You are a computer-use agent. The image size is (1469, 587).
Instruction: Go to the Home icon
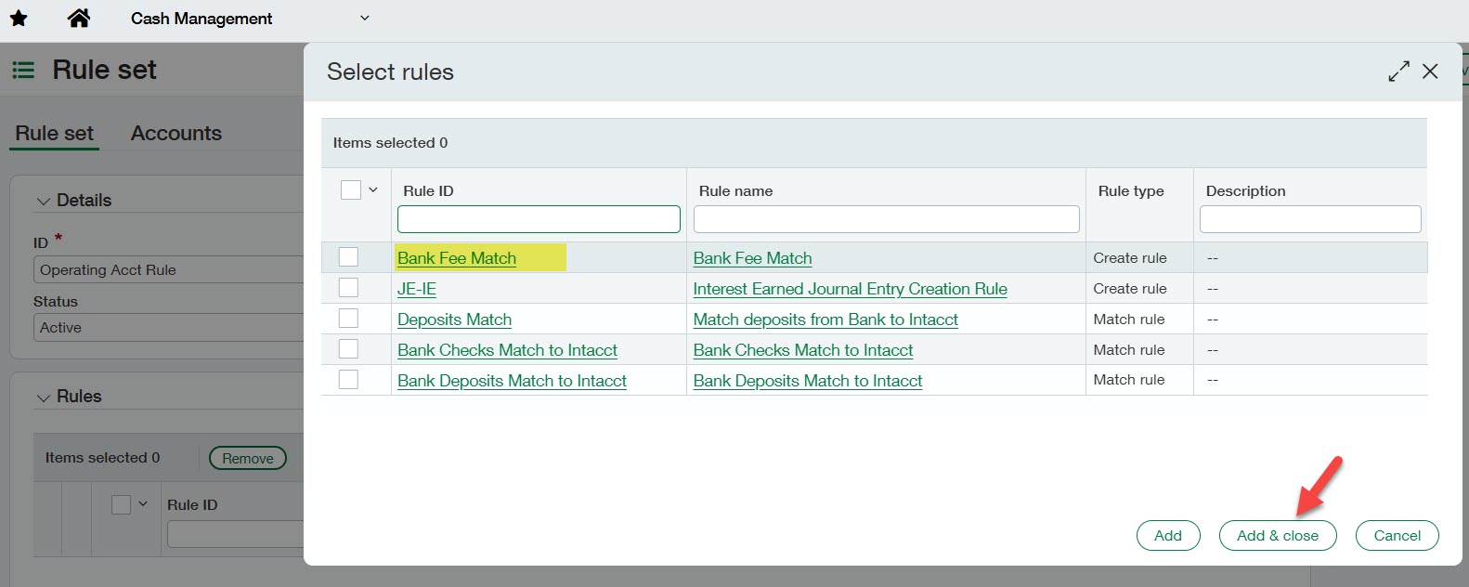click(x=79, y=19)
